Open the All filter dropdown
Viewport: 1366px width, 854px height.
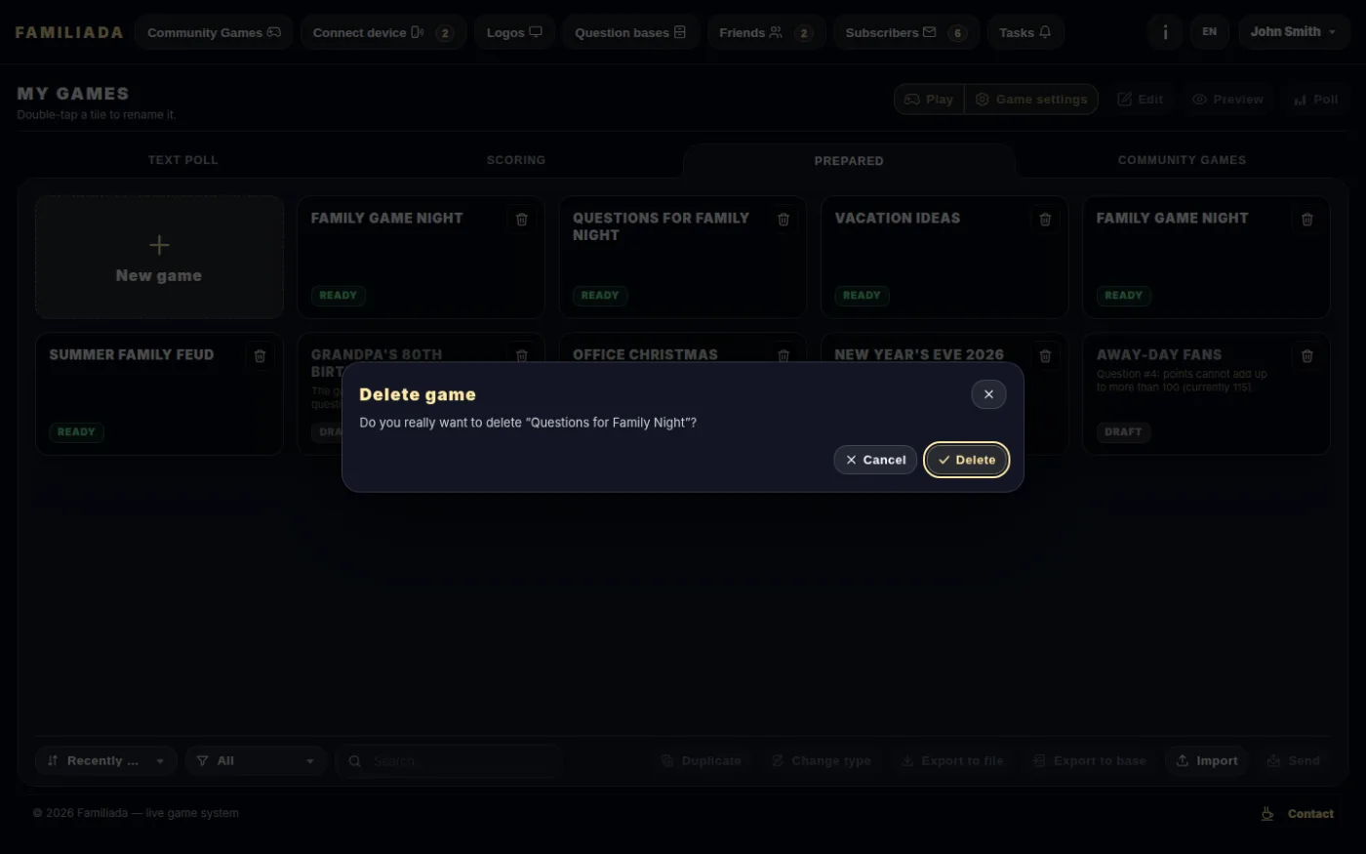(256, 761)
